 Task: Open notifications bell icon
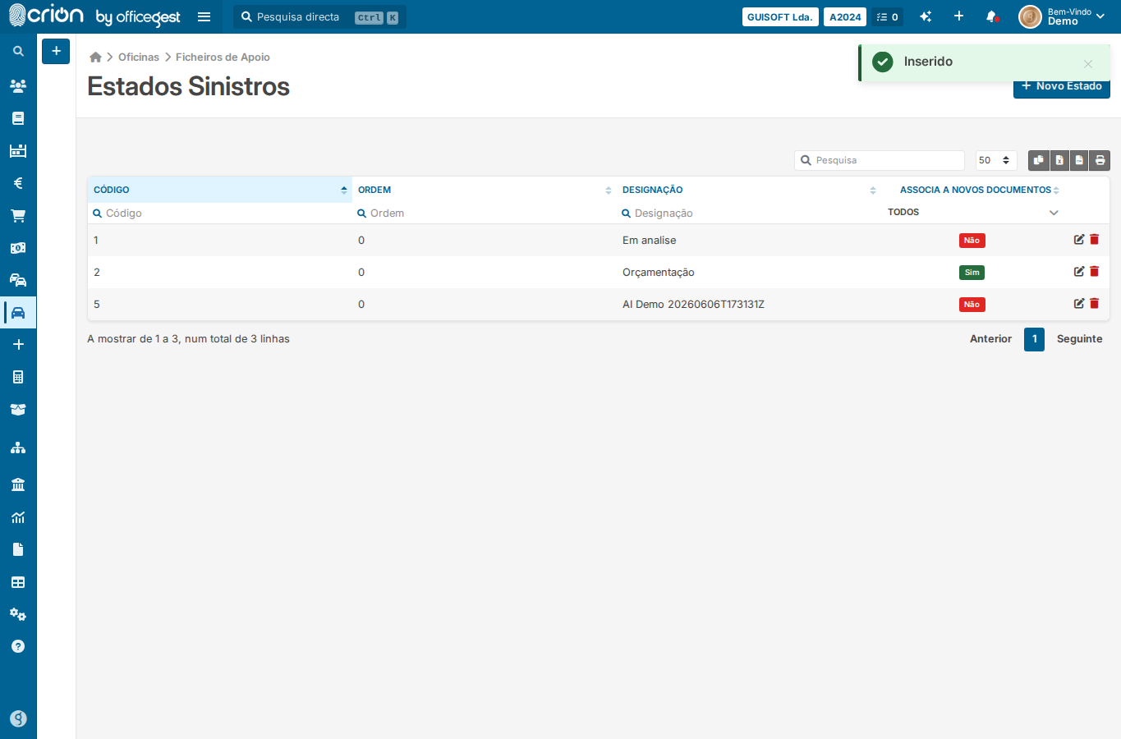pyautogui.click(x=991, y=16)
